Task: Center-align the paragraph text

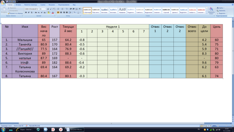Action: [x=61, y=12]
